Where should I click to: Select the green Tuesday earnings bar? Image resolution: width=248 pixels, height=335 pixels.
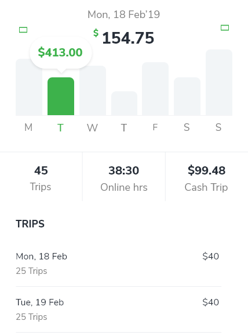coord(61,97)
